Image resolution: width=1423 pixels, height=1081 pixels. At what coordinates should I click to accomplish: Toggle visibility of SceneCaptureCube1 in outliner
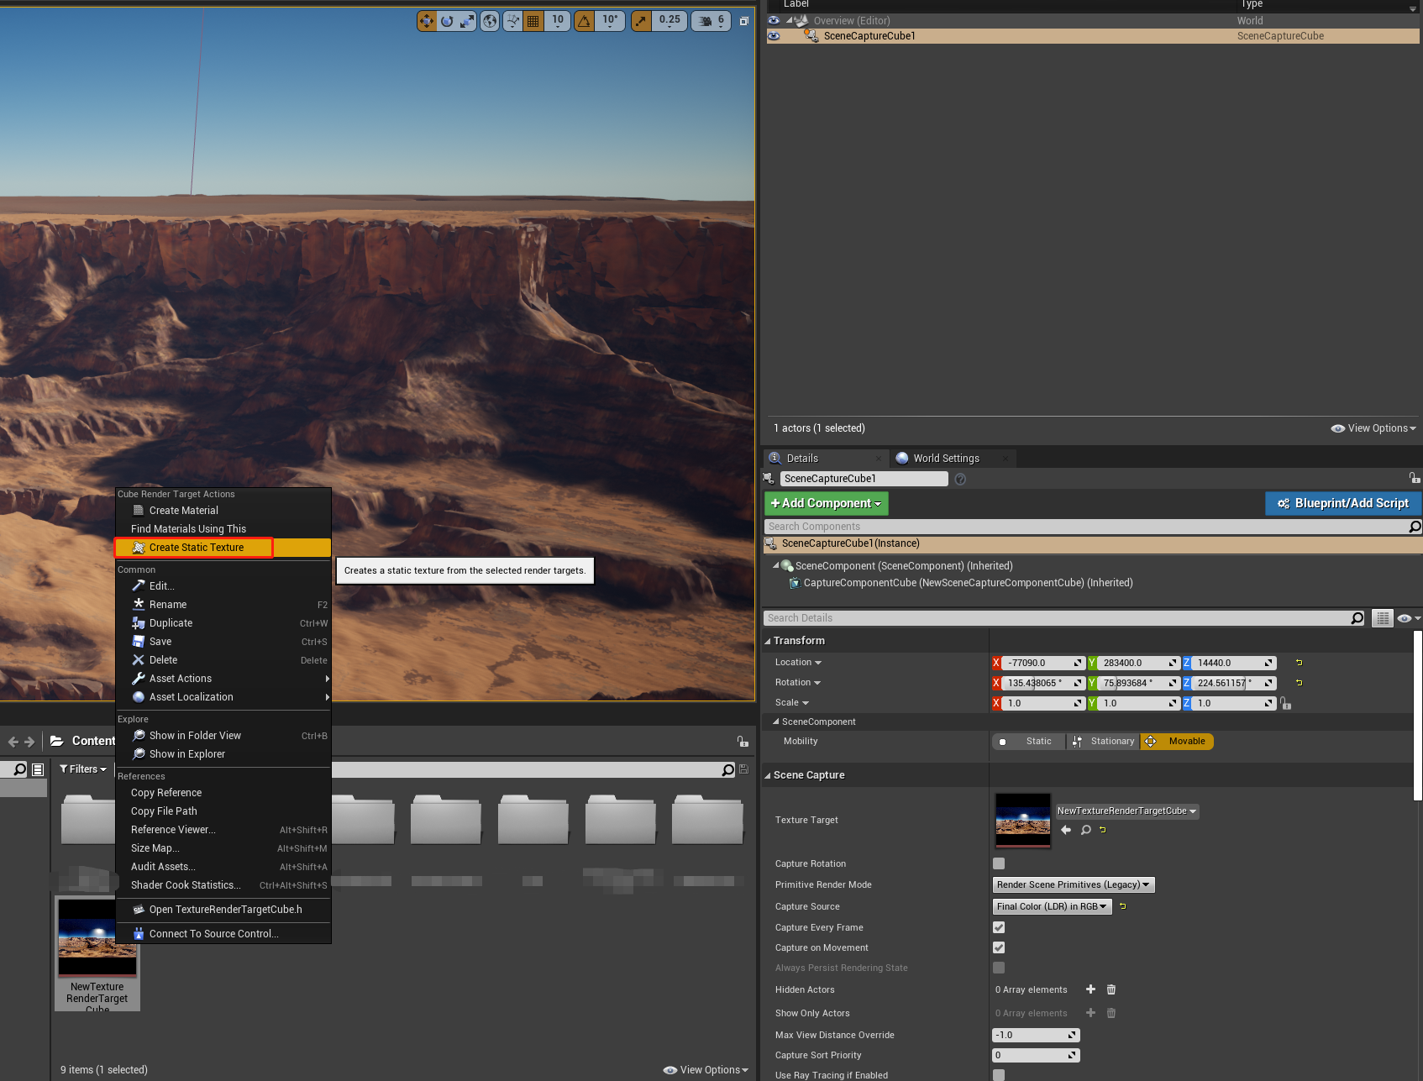(774, 36)
